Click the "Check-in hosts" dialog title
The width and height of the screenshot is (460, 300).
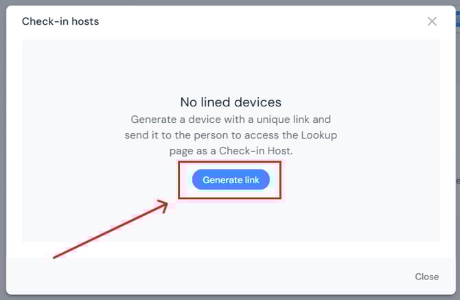click(60, 21)
